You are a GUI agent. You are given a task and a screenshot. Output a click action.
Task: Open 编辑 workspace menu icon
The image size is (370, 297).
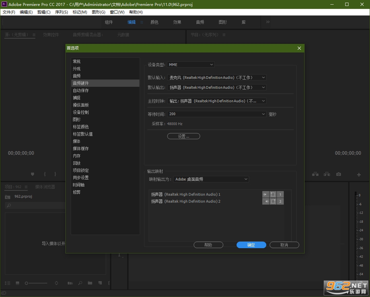point(142,22)
